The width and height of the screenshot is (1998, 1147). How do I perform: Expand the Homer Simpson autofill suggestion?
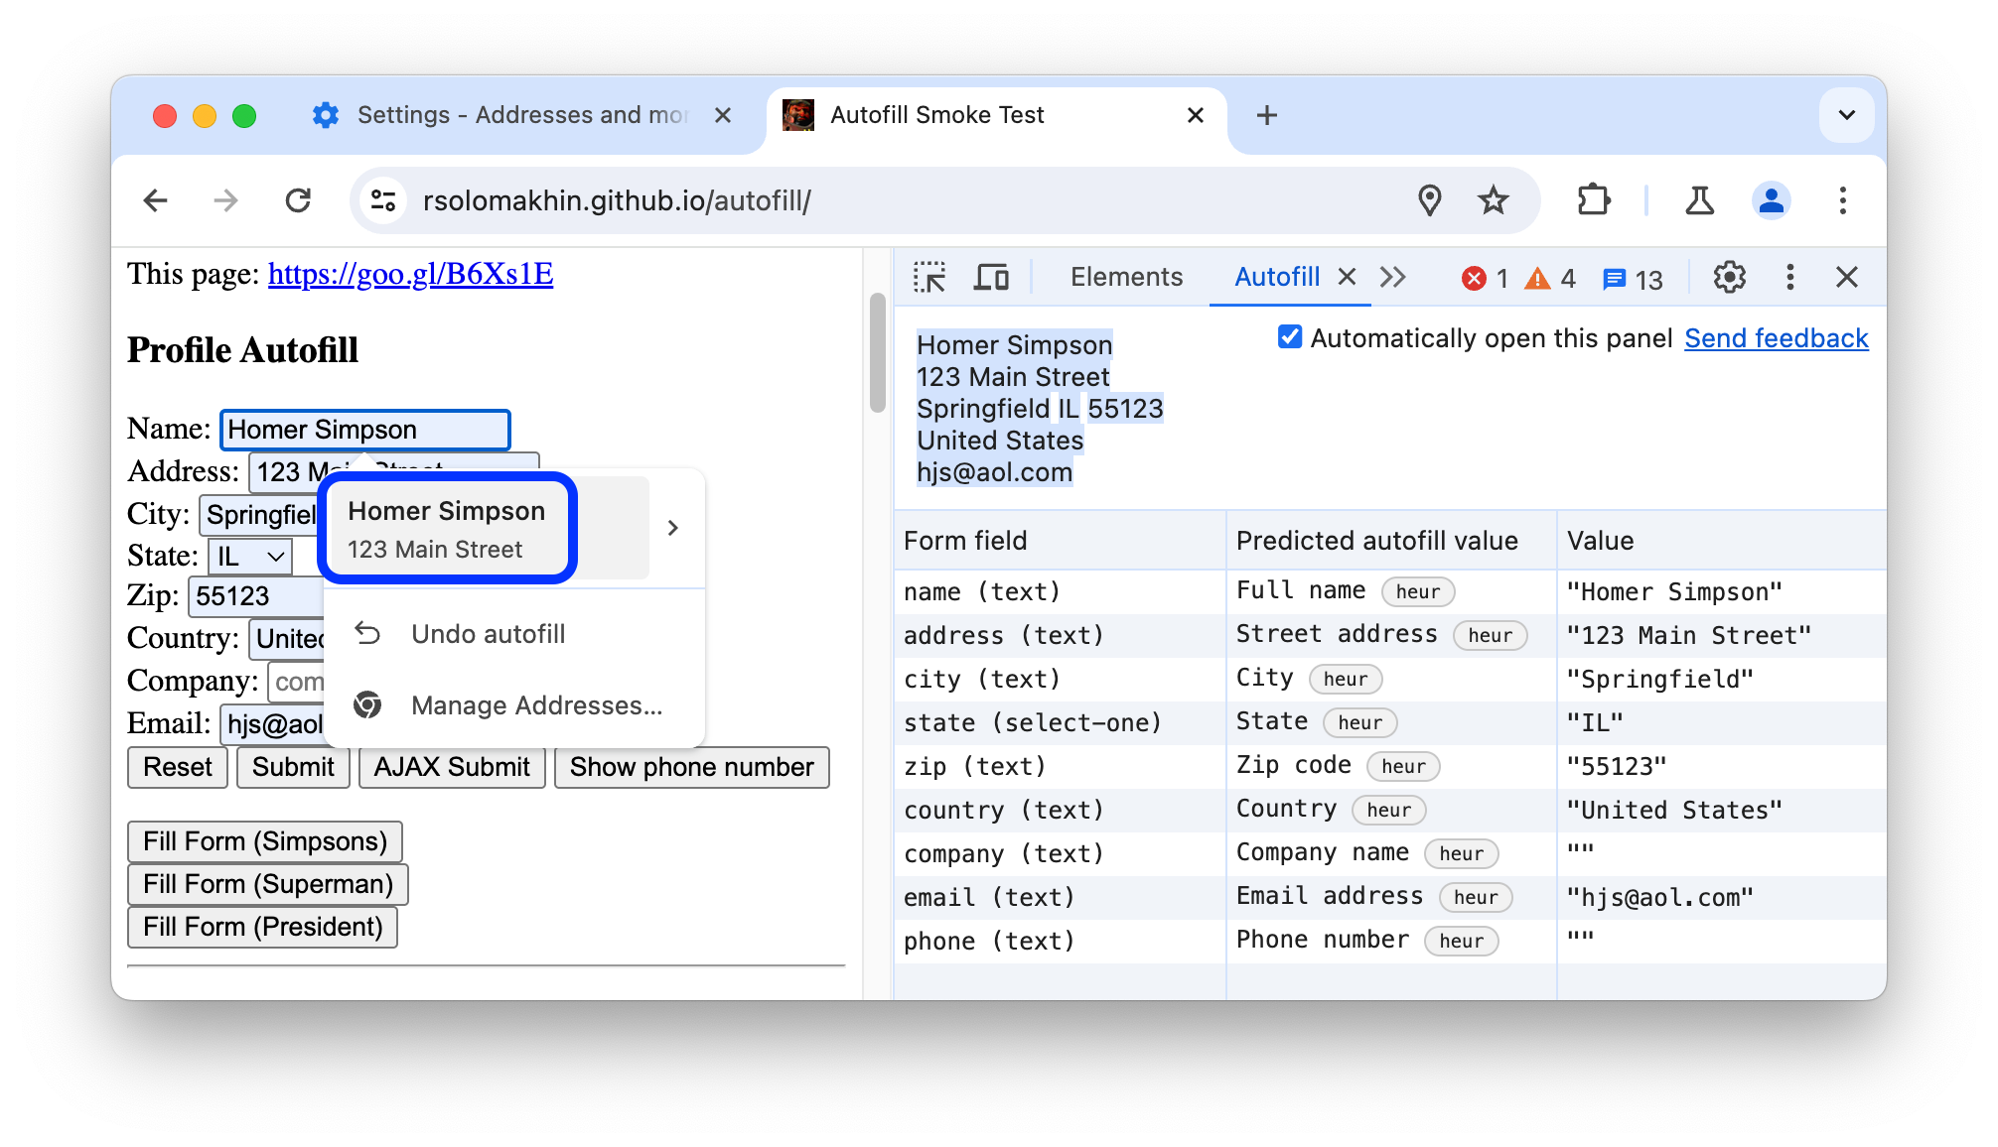[671, 528]
